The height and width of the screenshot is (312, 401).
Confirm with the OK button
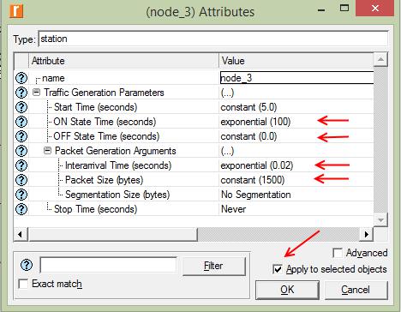[x=287, y=290]
